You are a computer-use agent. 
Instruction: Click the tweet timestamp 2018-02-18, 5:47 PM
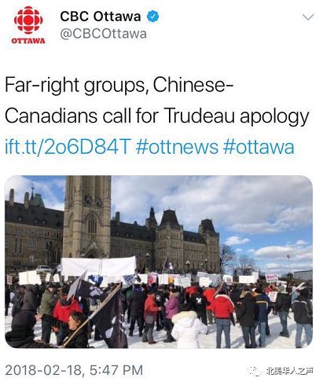(74, 370)
